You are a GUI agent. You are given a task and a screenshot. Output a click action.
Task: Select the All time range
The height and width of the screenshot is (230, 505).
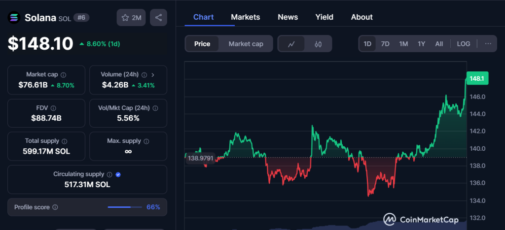point(439,44)
